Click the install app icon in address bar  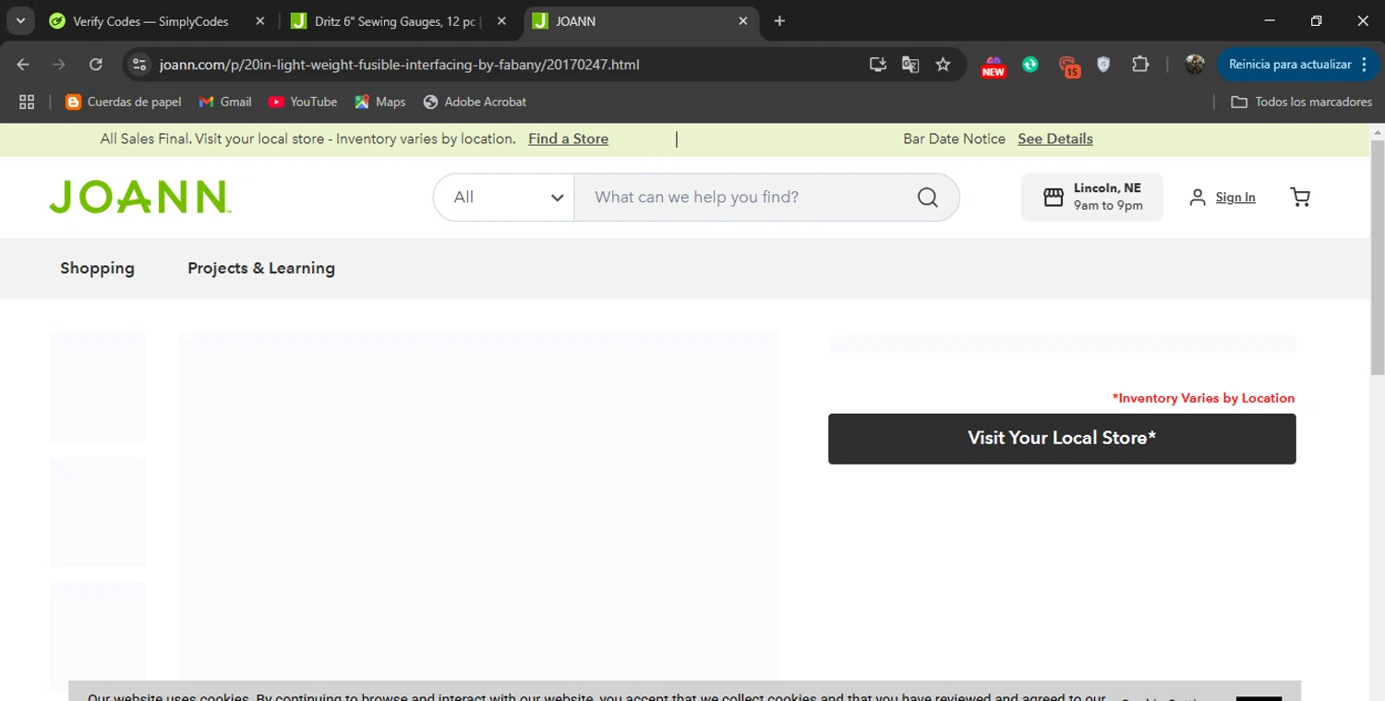(x=878, y=65)
